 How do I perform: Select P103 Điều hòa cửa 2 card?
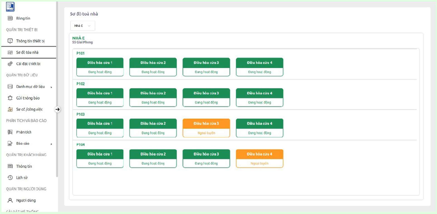pos(153,128)
